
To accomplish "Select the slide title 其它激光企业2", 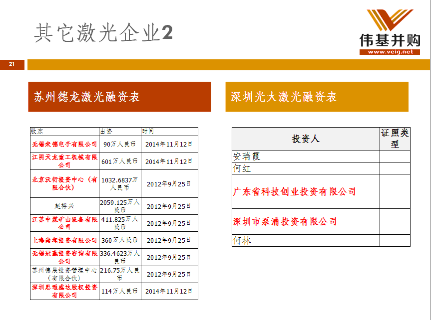I will point(103,33).
